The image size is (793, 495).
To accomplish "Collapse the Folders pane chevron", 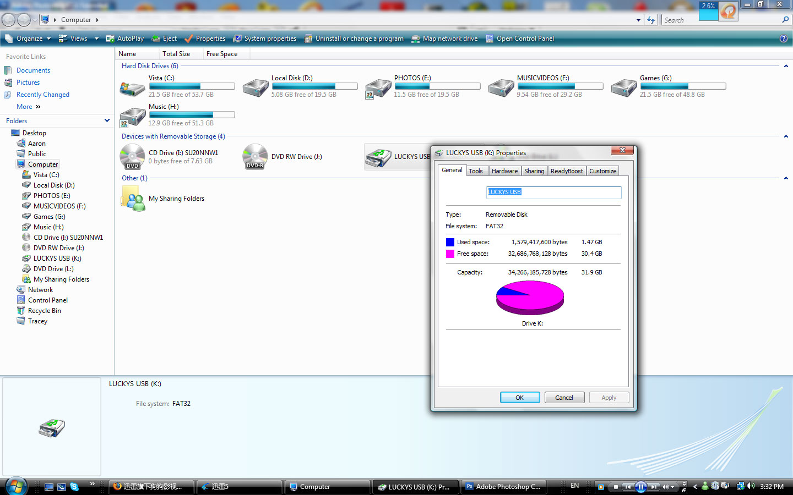I will tap(107, 120).
